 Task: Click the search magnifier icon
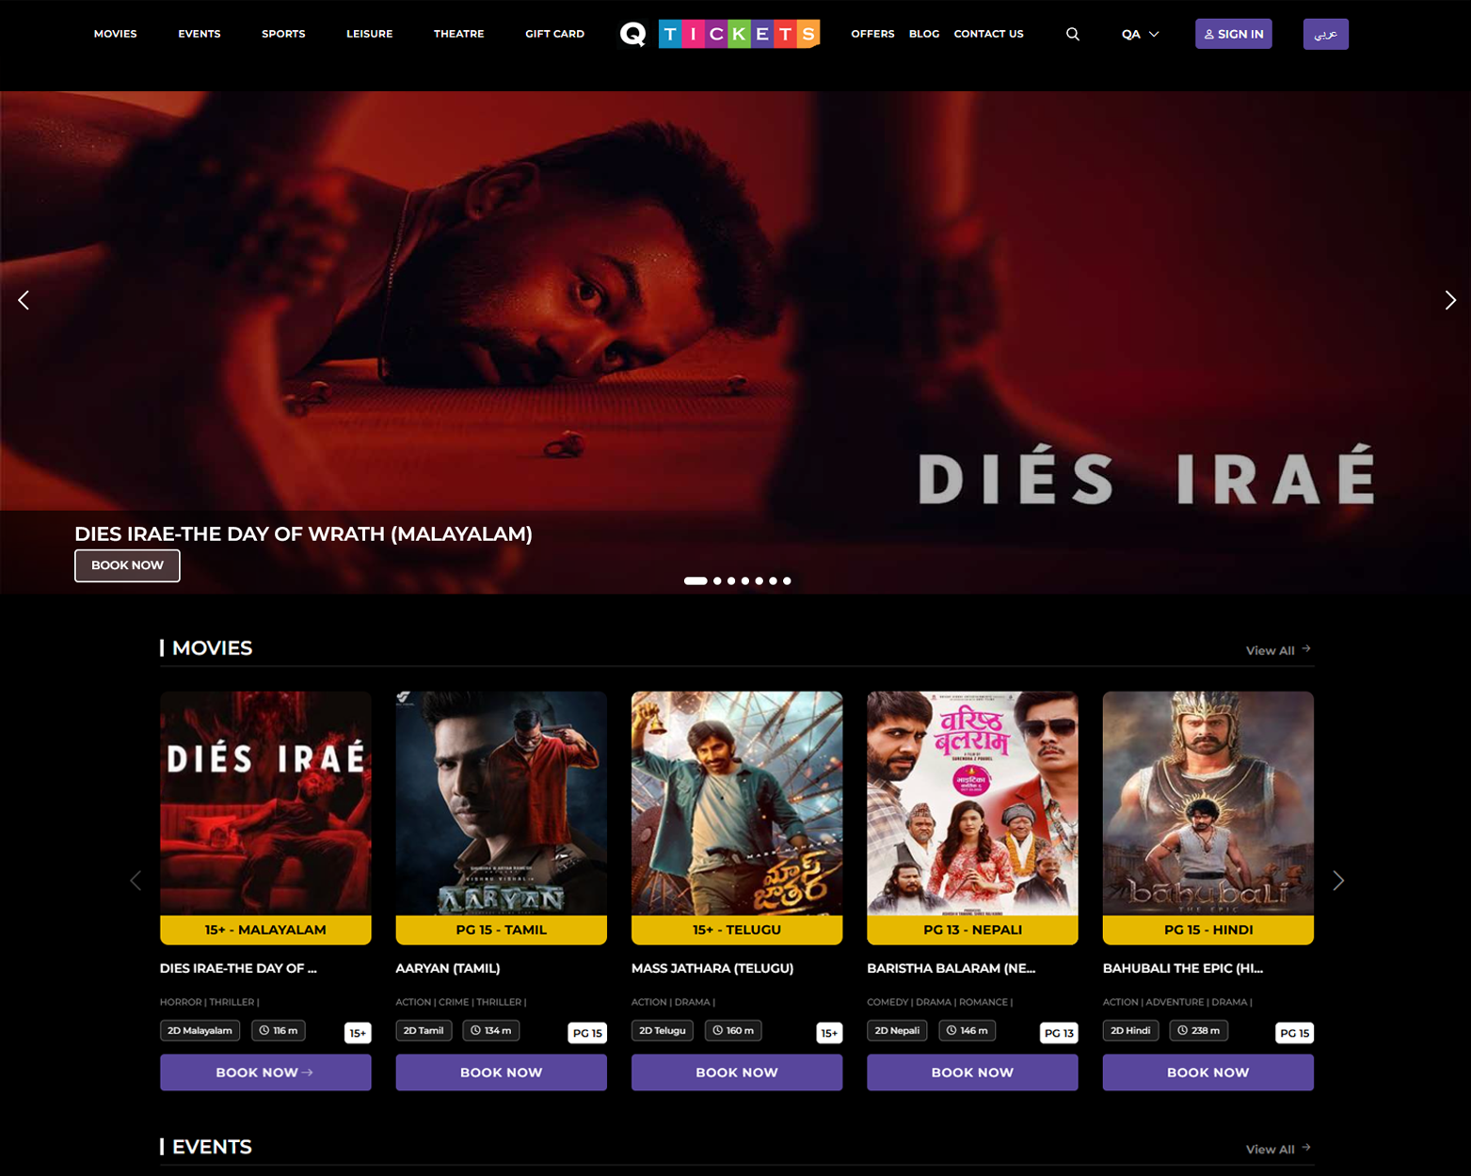1072,34
